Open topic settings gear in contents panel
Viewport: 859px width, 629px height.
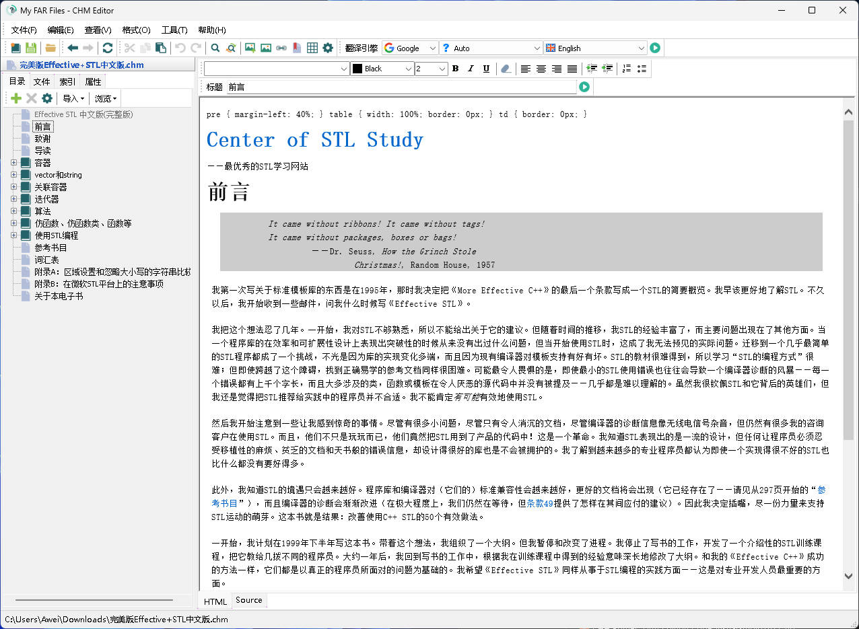coord(47,98)
